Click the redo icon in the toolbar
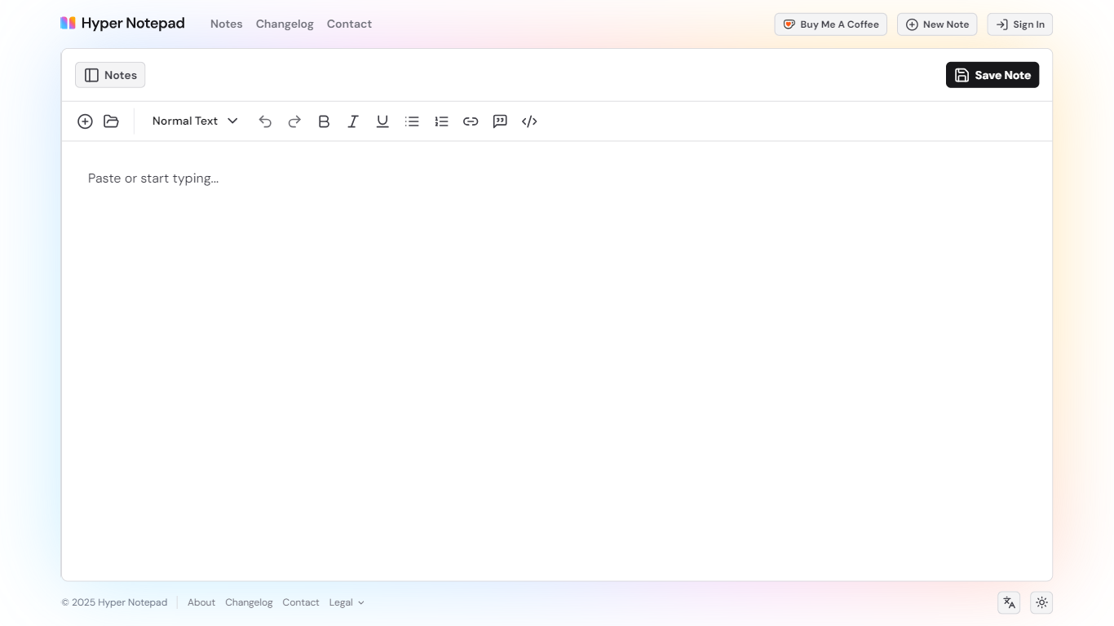The height and width of the screenshot is (626, 1114). pyautogui.click(x=294, y=121)
